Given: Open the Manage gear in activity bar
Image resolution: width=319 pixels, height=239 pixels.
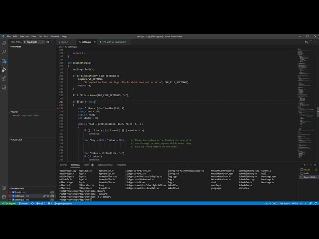Looking at the screenshot, I should pos(4,197).
